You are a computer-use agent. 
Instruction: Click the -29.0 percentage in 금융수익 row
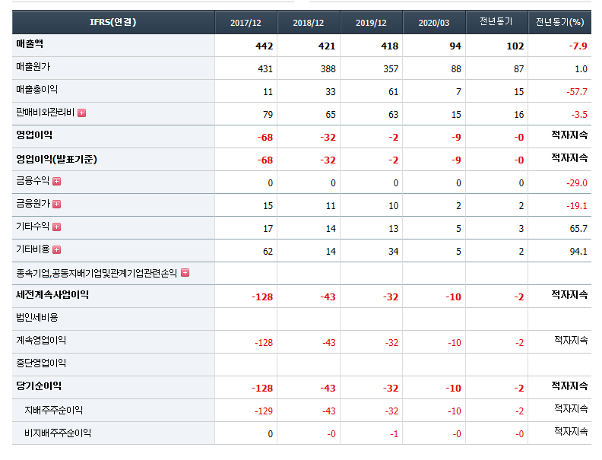(x=577, y=183)
